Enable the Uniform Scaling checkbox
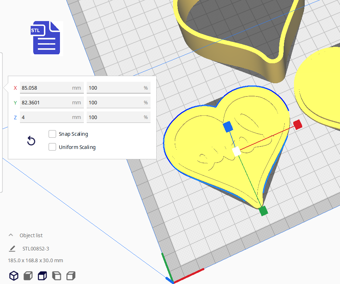Viewport: 340px width, 284px height. (52, 147)
